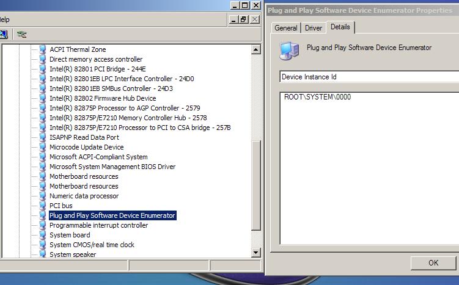The image size is (459, 285).
Task: Restore the inner Device Manager child window
Action: pos(243,20)
